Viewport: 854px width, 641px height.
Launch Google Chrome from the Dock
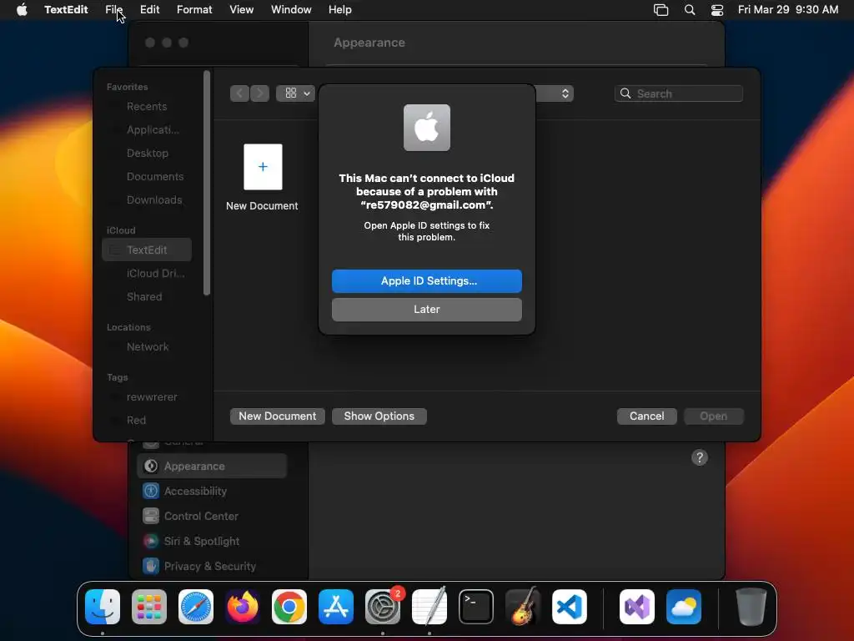click(x=289, y=607)
